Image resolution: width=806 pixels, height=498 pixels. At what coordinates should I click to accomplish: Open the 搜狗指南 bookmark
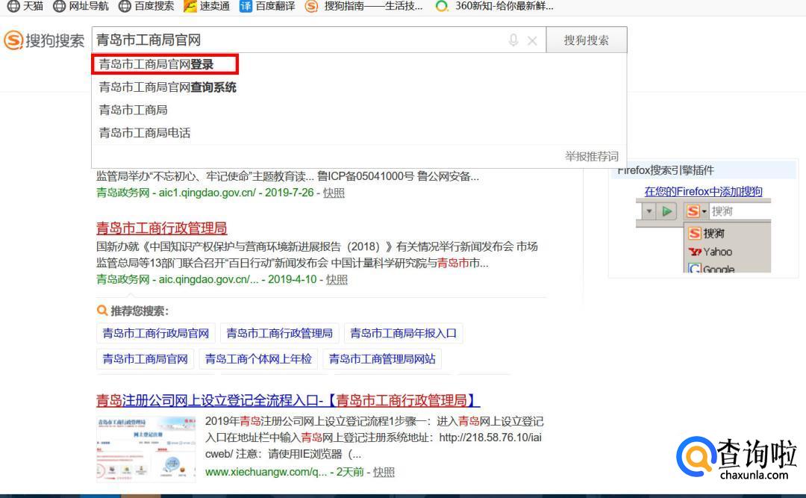coord(364,6)
